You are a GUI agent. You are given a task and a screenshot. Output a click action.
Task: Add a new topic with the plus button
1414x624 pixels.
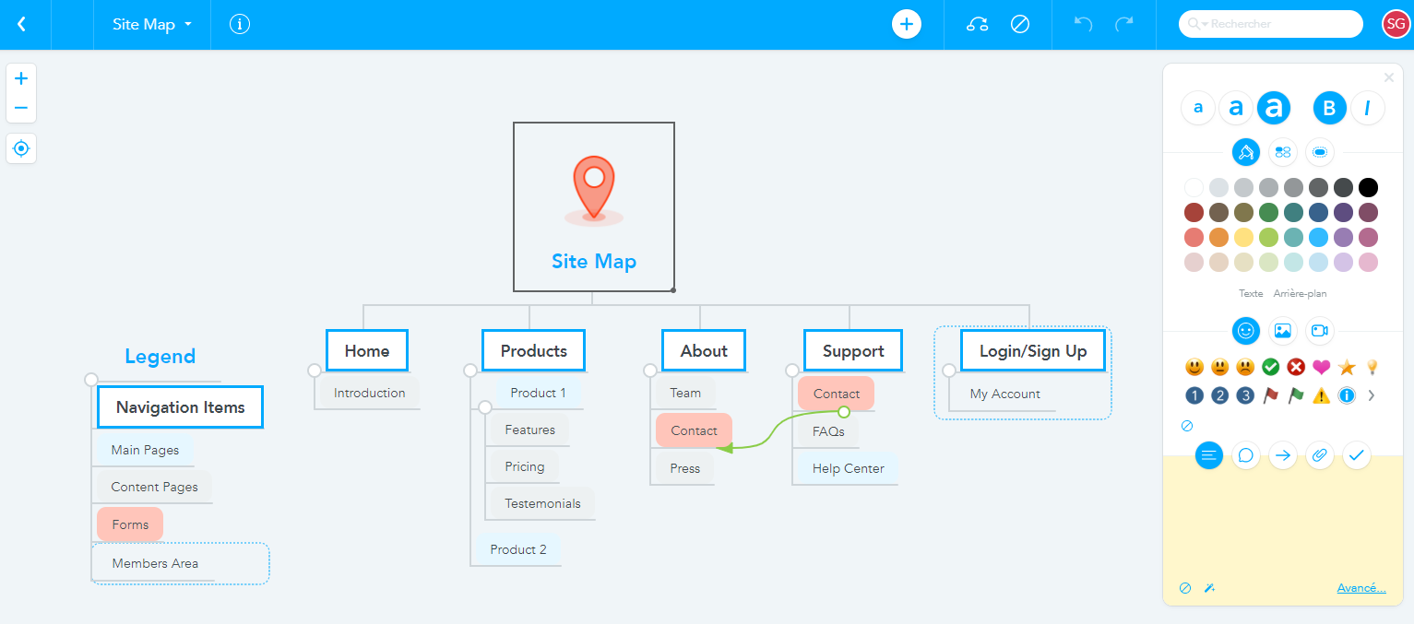click(907, 24)
